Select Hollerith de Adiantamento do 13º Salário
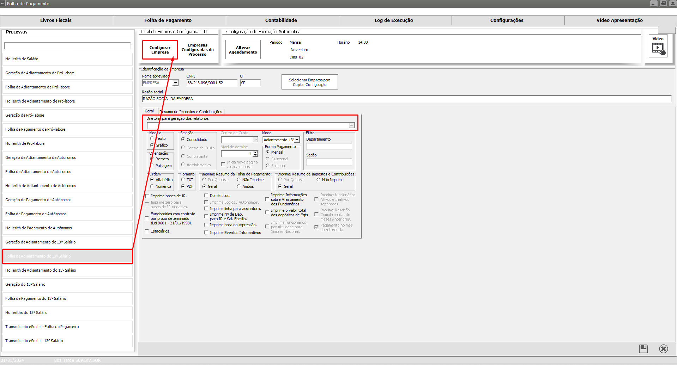 (67, 270)
